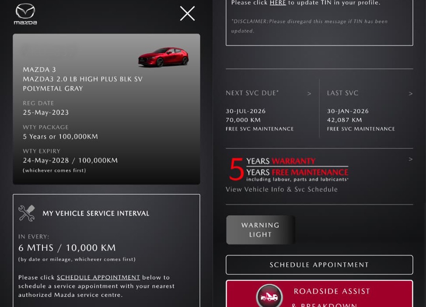426x307 pixels.
Task: Select the TIN disclaimer message text
Action: (309, 26)
